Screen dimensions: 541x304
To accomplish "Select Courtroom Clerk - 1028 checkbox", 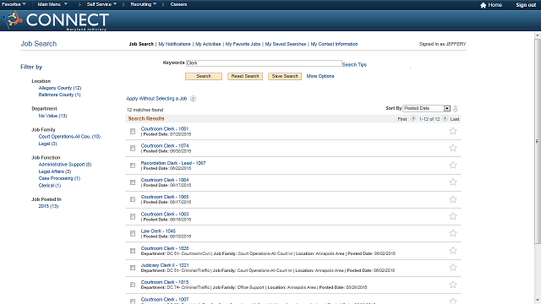I will [133, 251].
